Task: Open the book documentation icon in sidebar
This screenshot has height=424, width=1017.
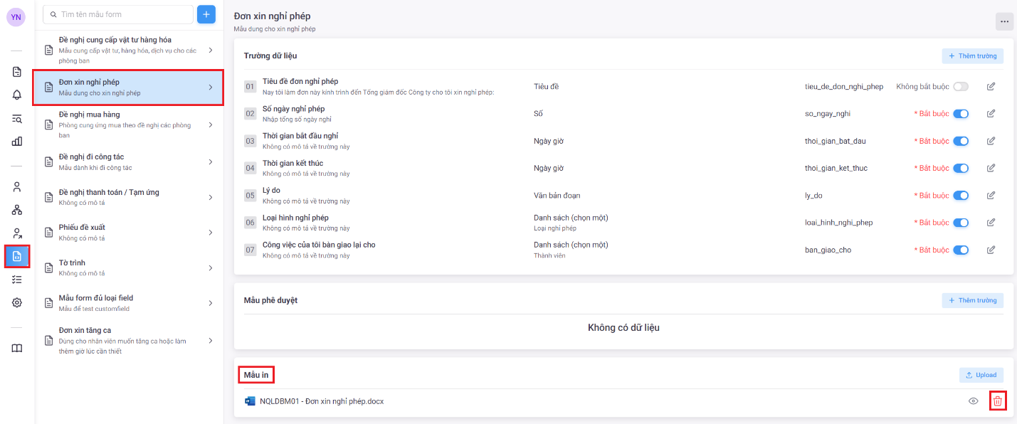Action: click(17, 348)
